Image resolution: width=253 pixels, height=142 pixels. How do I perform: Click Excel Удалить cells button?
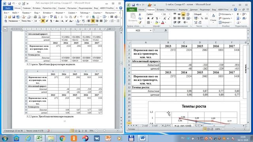click(225, 19)
